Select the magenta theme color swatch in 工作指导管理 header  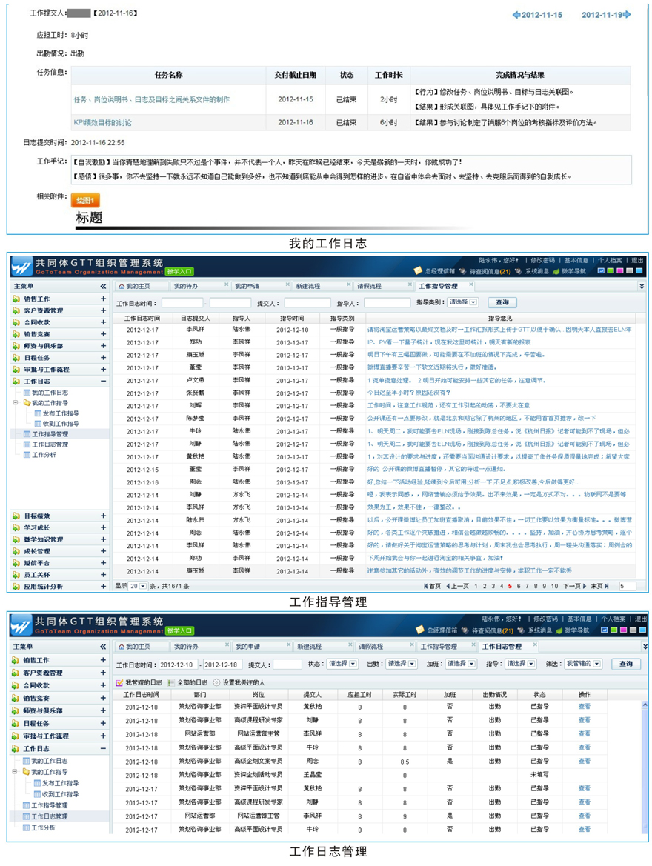tap(620, 271)
